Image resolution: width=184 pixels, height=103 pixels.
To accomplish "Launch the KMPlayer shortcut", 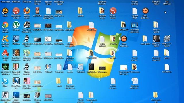I will pyautogui.click(x=16, y=39).
